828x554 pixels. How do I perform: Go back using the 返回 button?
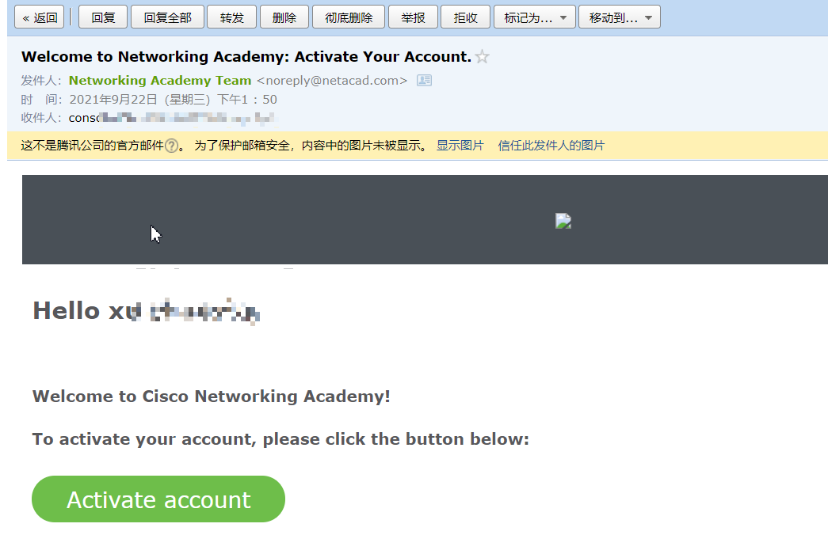[x=39, y=17]
